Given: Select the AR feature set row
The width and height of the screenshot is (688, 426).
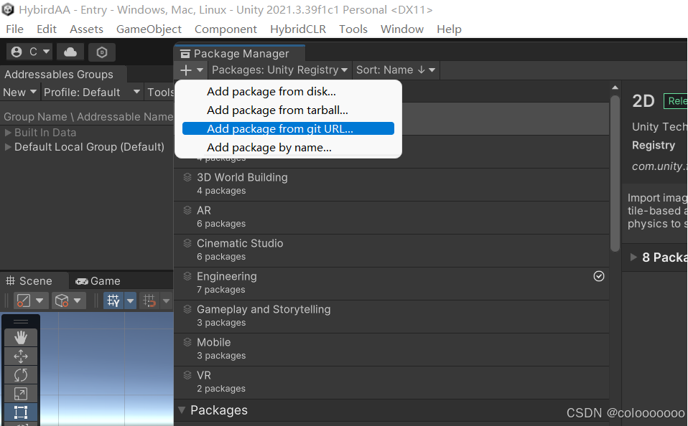Looking at the screenshot, I should [391, 217].
